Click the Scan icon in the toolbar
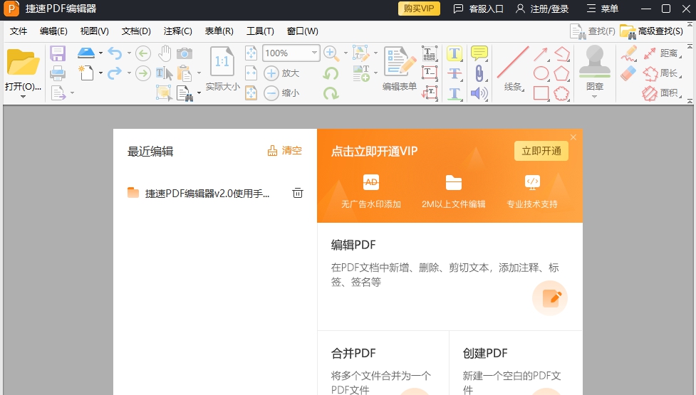696x395 pixels. pyautogui.click(x=85, y=53)
